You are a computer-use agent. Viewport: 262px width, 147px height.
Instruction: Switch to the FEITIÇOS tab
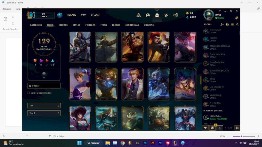pyautogui.click(x=90, y=25)
